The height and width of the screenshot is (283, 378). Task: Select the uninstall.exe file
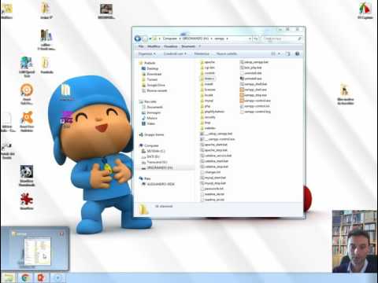[x=251, y=79]
